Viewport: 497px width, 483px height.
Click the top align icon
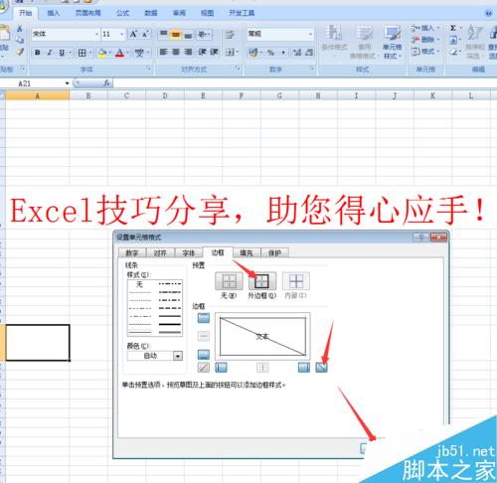pos(163,34)
